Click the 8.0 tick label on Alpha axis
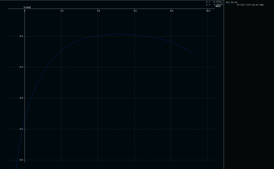 click(x=172, y=11)
